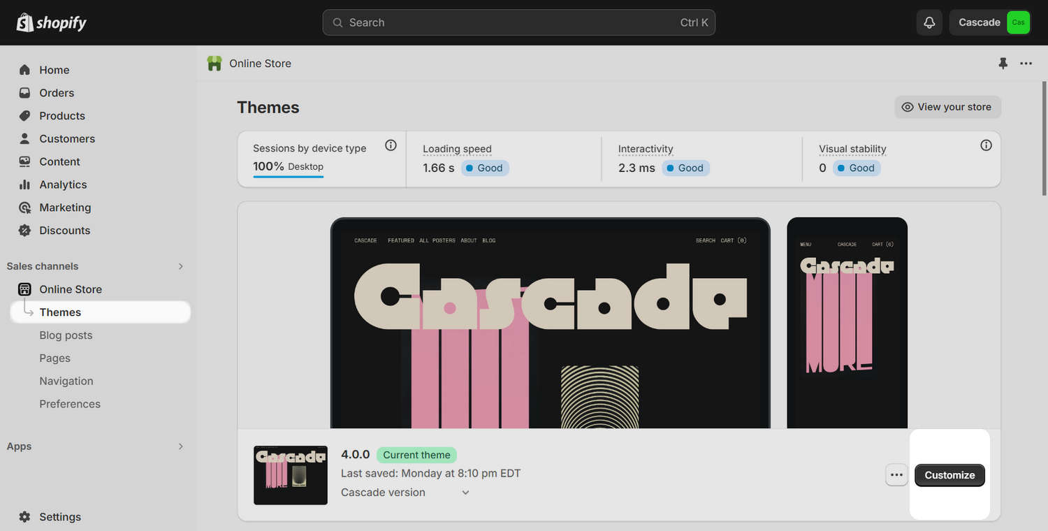Click the green Online Store header icon
The image size is (1048, 531).
coord(214,64)
